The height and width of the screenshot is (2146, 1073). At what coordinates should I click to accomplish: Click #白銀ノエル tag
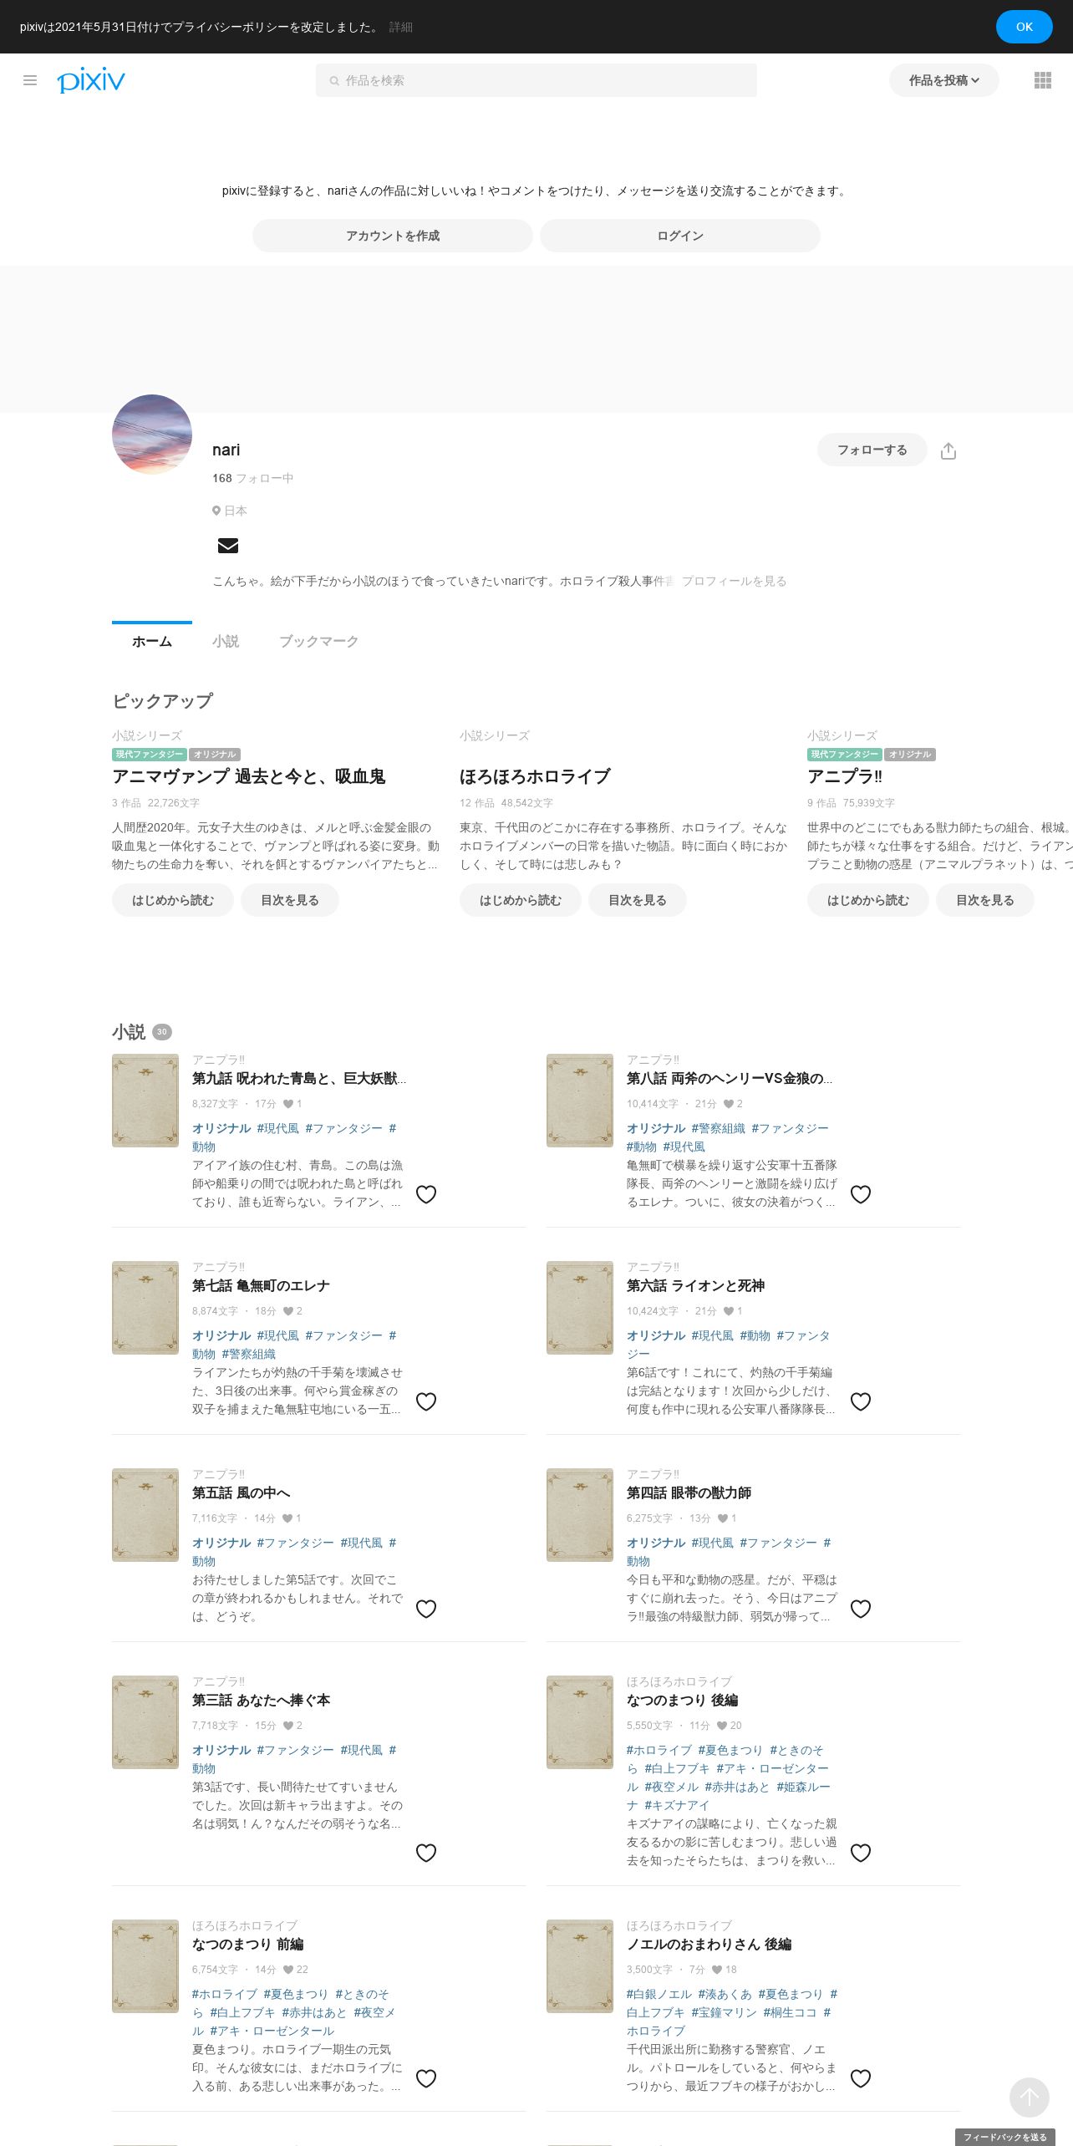(x=659, y=1994)
